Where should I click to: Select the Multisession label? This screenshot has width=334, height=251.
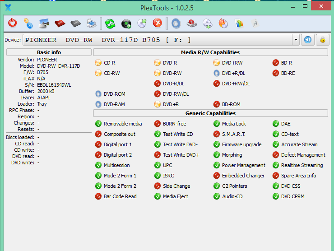pos(117,165)
